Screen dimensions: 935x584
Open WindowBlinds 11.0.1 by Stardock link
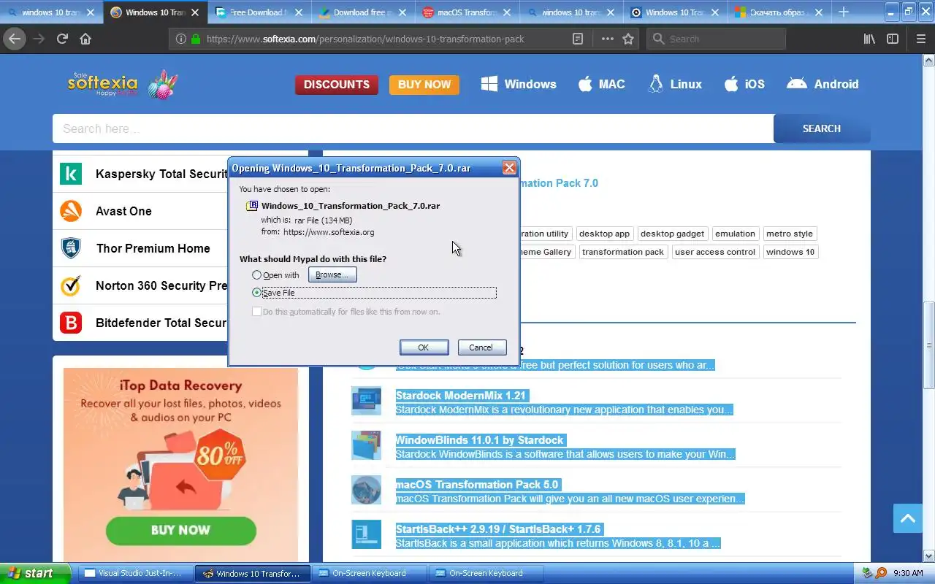tap(480, 440)
